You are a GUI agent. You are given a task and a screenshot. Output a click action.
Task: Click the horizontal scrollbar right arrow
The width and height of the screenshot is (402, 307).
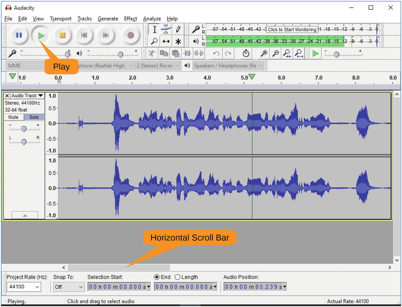click(x=390, y=267)
